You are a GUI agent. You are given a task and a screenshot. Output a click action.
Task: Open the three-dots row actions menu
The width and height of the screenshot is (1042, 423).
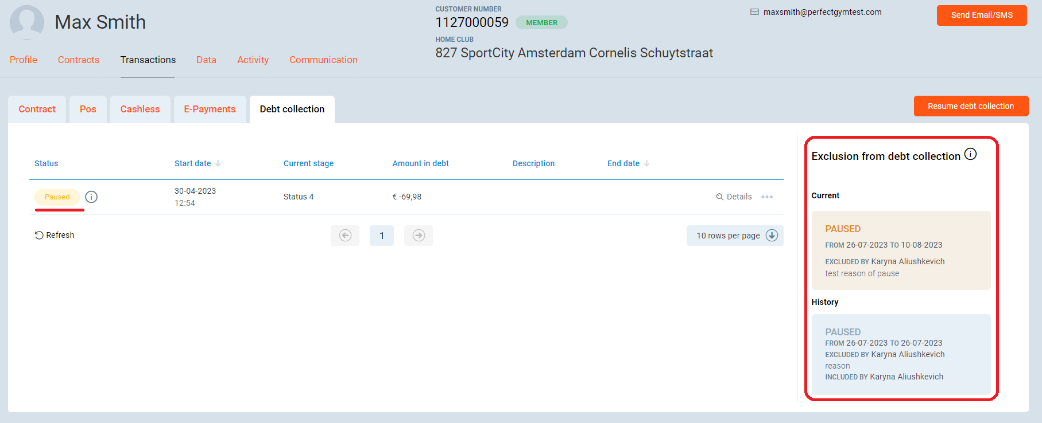coord(767,197)
